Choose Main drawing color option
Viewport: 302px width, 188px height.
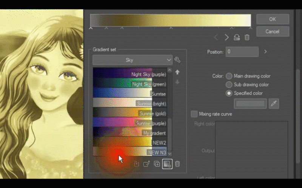click(229, 76)
